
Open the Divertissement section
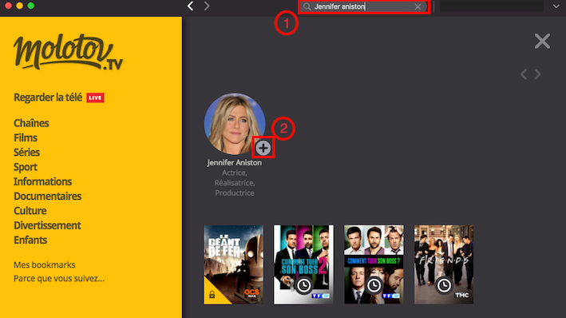(x=47, y=225)
